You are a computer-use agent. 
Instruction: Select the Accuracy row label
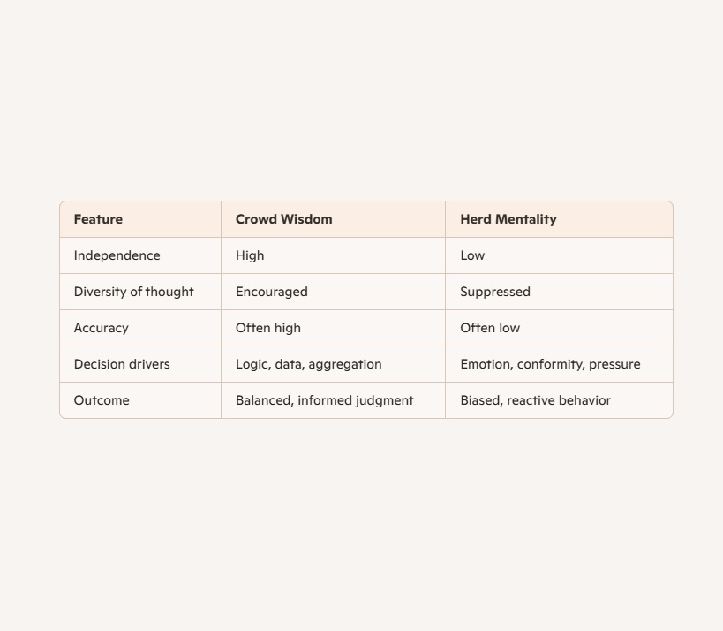point(101,328)
